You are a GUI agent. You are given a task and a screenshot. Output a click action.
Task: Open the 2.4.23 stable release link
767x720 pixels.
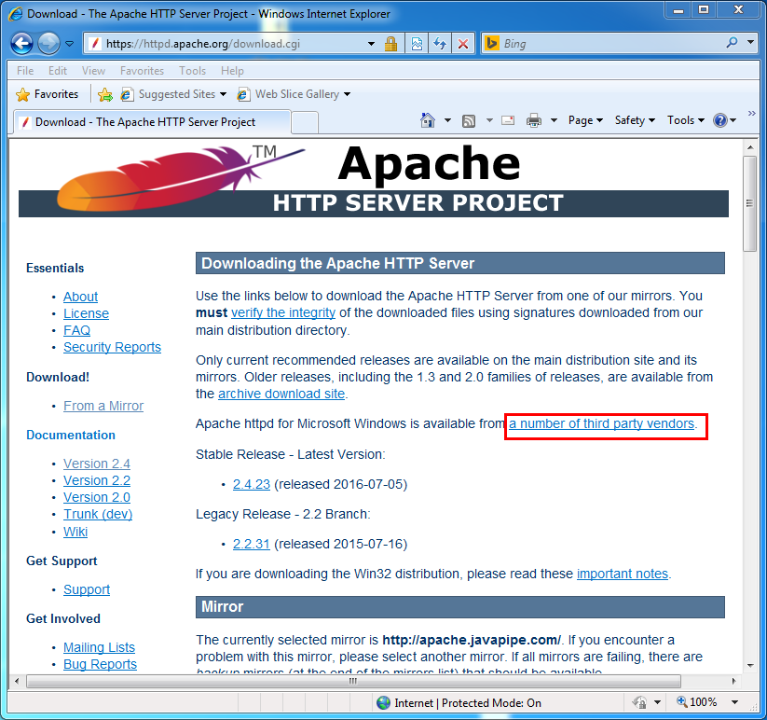252,484
